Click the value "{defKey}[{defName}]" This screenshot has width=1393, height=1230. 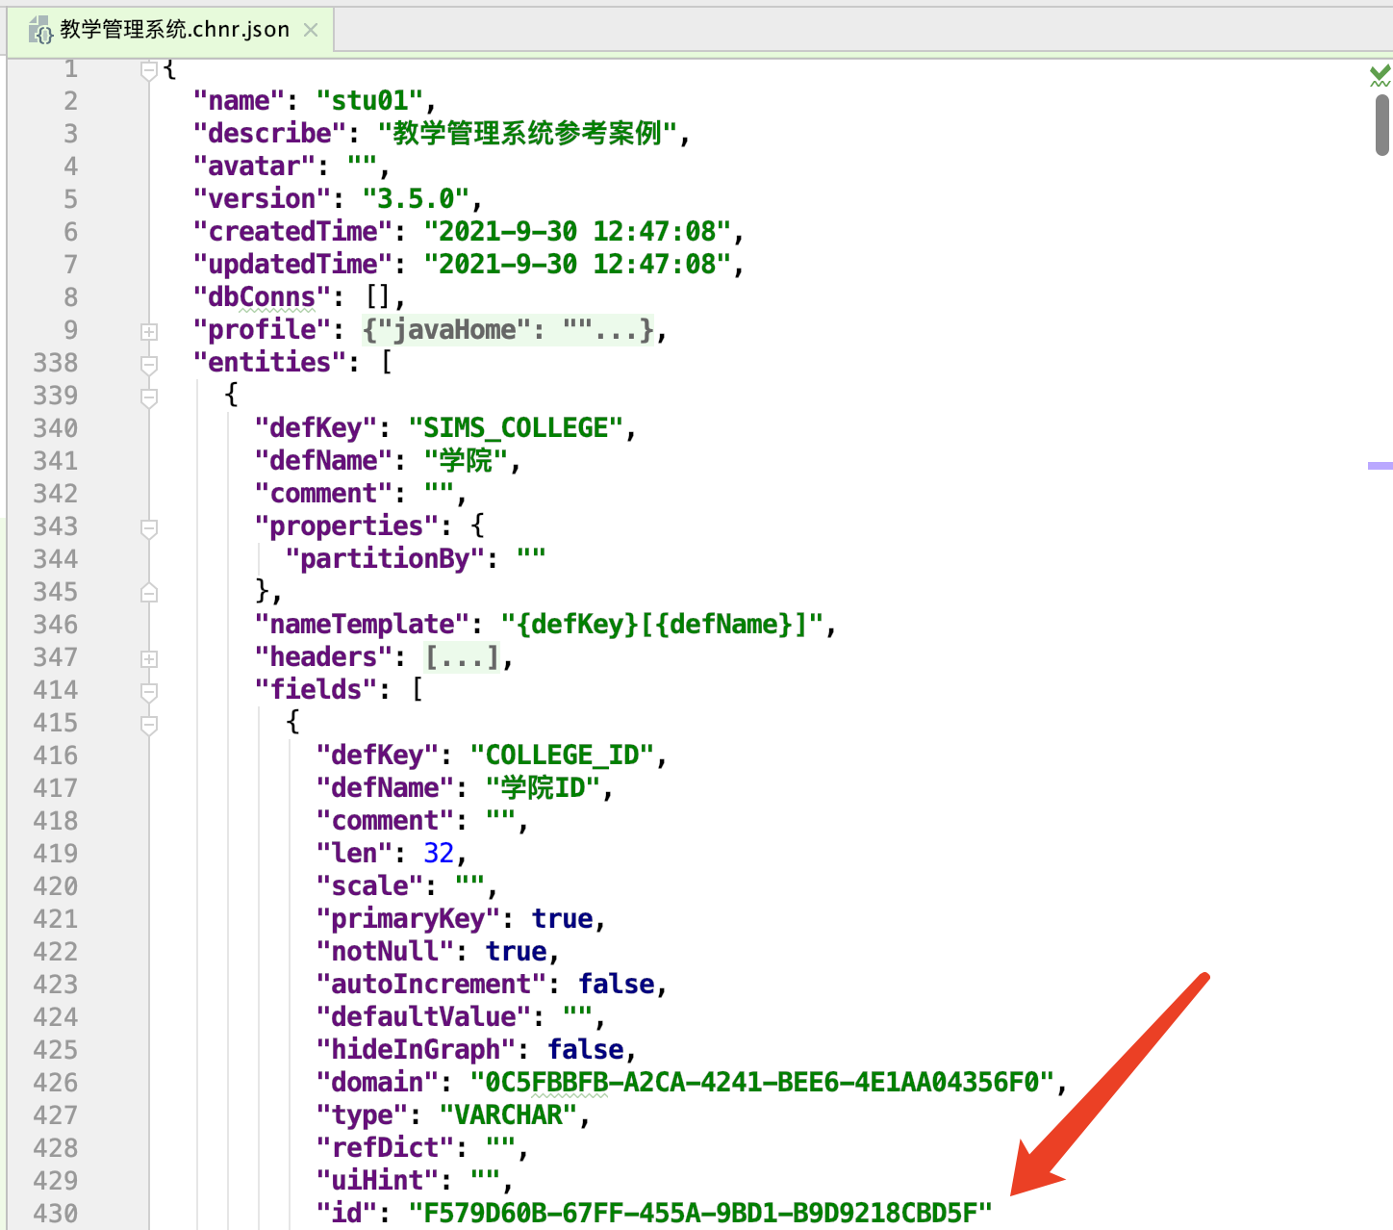[662, 625]
